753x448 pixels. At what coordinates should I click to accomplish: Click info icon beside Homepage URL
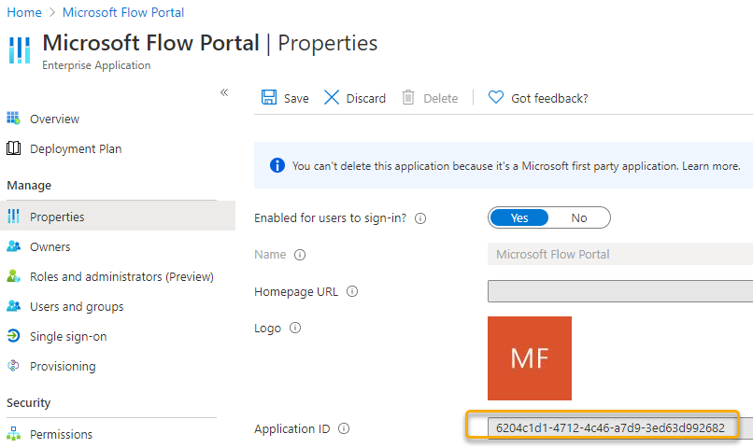352,291
